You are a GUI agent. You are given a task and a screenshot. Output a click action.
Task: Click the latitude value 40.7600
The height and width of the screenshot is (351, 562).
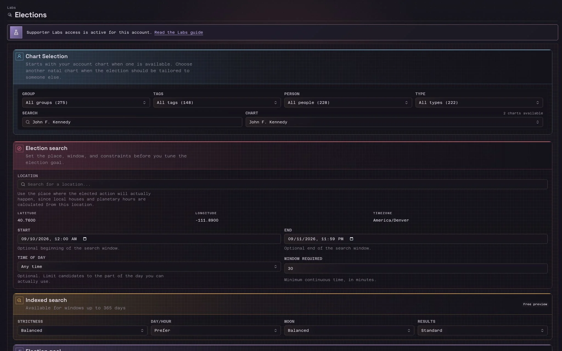tap(26, 220)
